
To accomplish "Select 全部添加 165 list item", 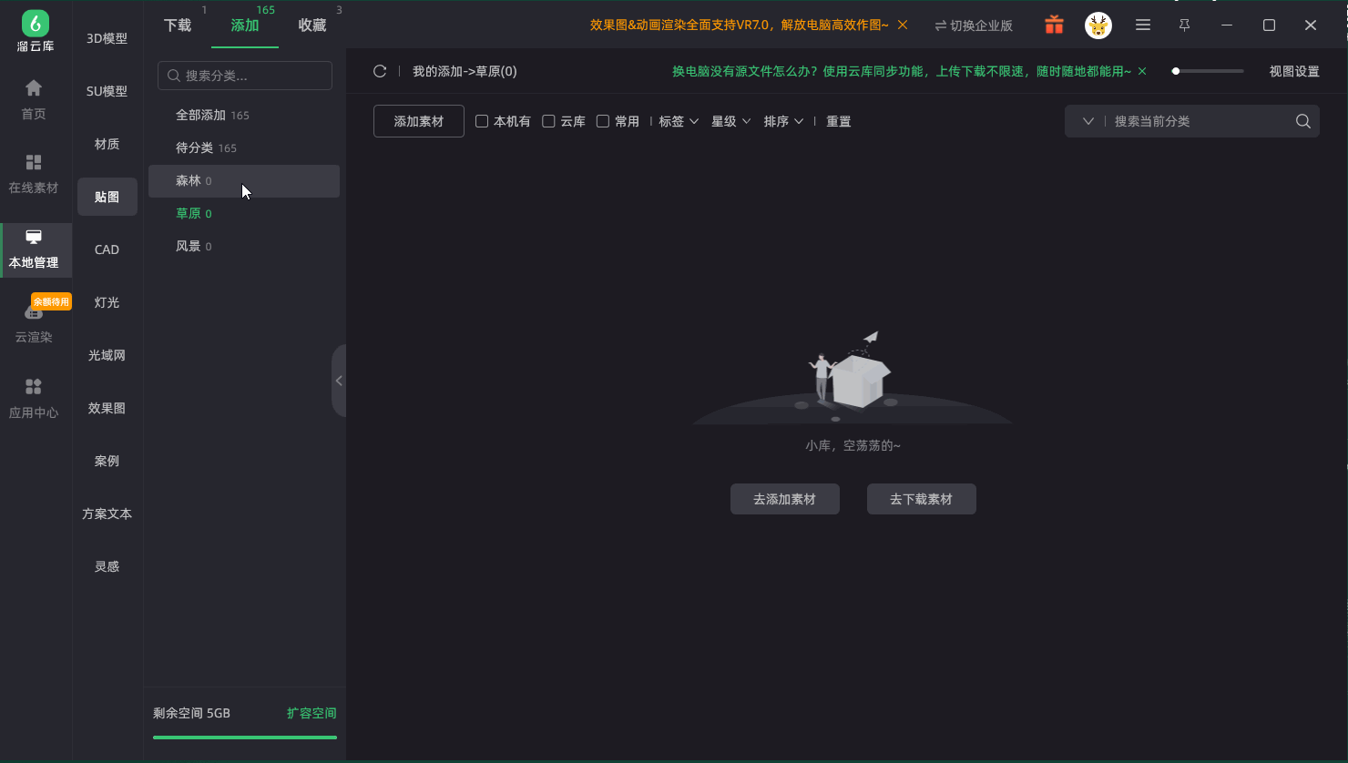I will click(244, 115).
